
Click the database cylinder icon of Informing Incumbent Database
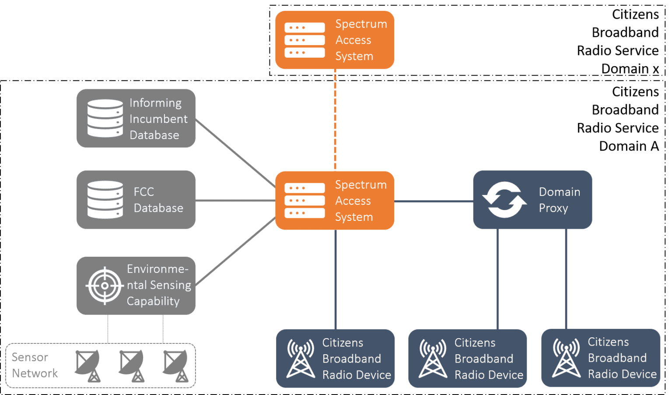tap(105, 119)
